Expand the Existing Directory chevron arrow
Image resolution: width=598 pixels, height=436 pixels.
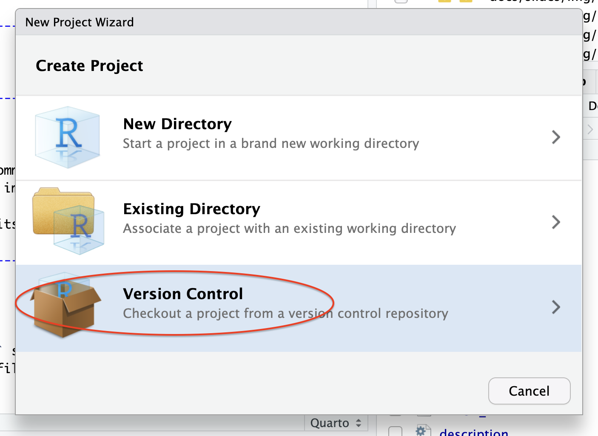tap(555, 222)
